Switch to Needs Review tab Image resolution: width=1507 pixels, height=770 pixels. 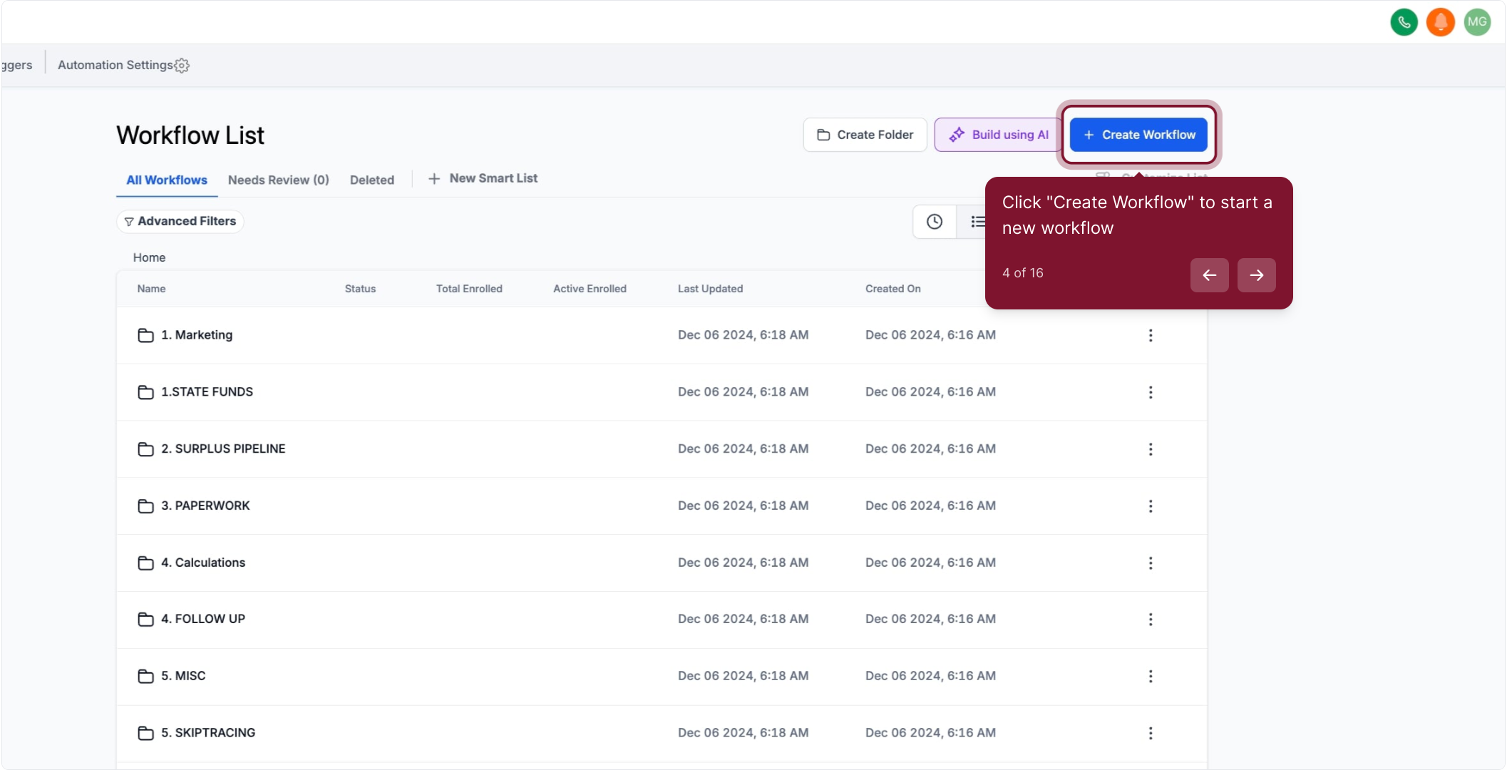click(278, 180)
